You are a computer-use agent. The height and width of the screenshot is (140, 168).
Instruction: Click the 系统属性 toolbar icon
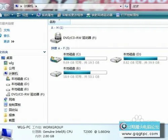point(38,15)
